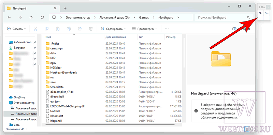
Task: Go back with the left arrow button
Action: (9, 17)
